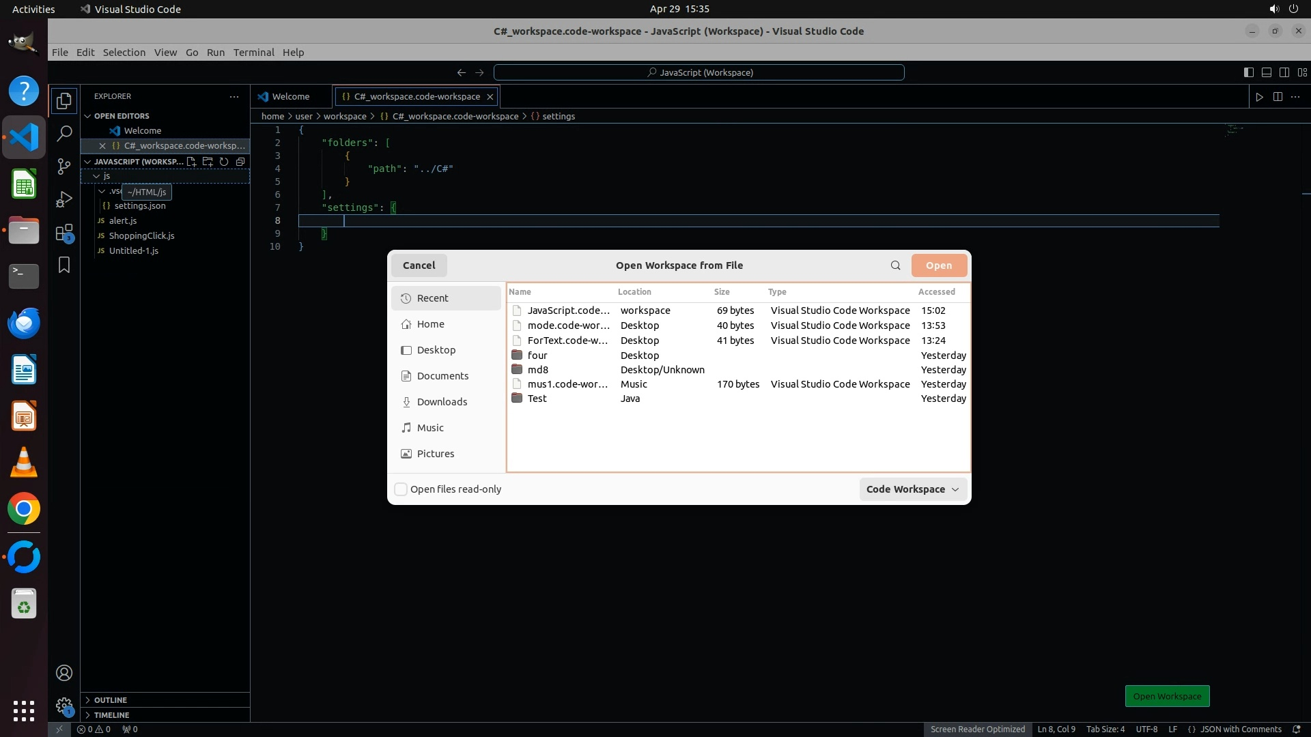Check the Open files read-only checkbox

[401, 489]
